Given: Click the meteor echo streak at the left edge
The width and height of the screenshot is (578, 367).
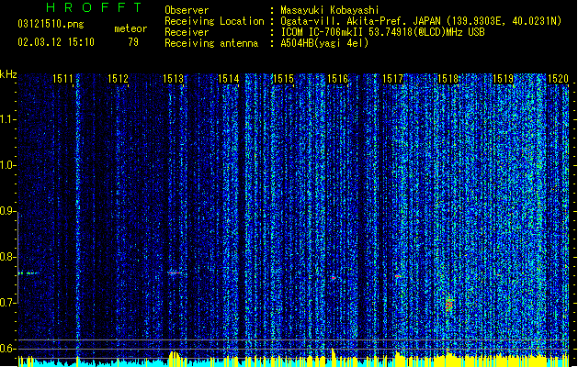Looking at the screenshot, I should click(x=28, y=273).
